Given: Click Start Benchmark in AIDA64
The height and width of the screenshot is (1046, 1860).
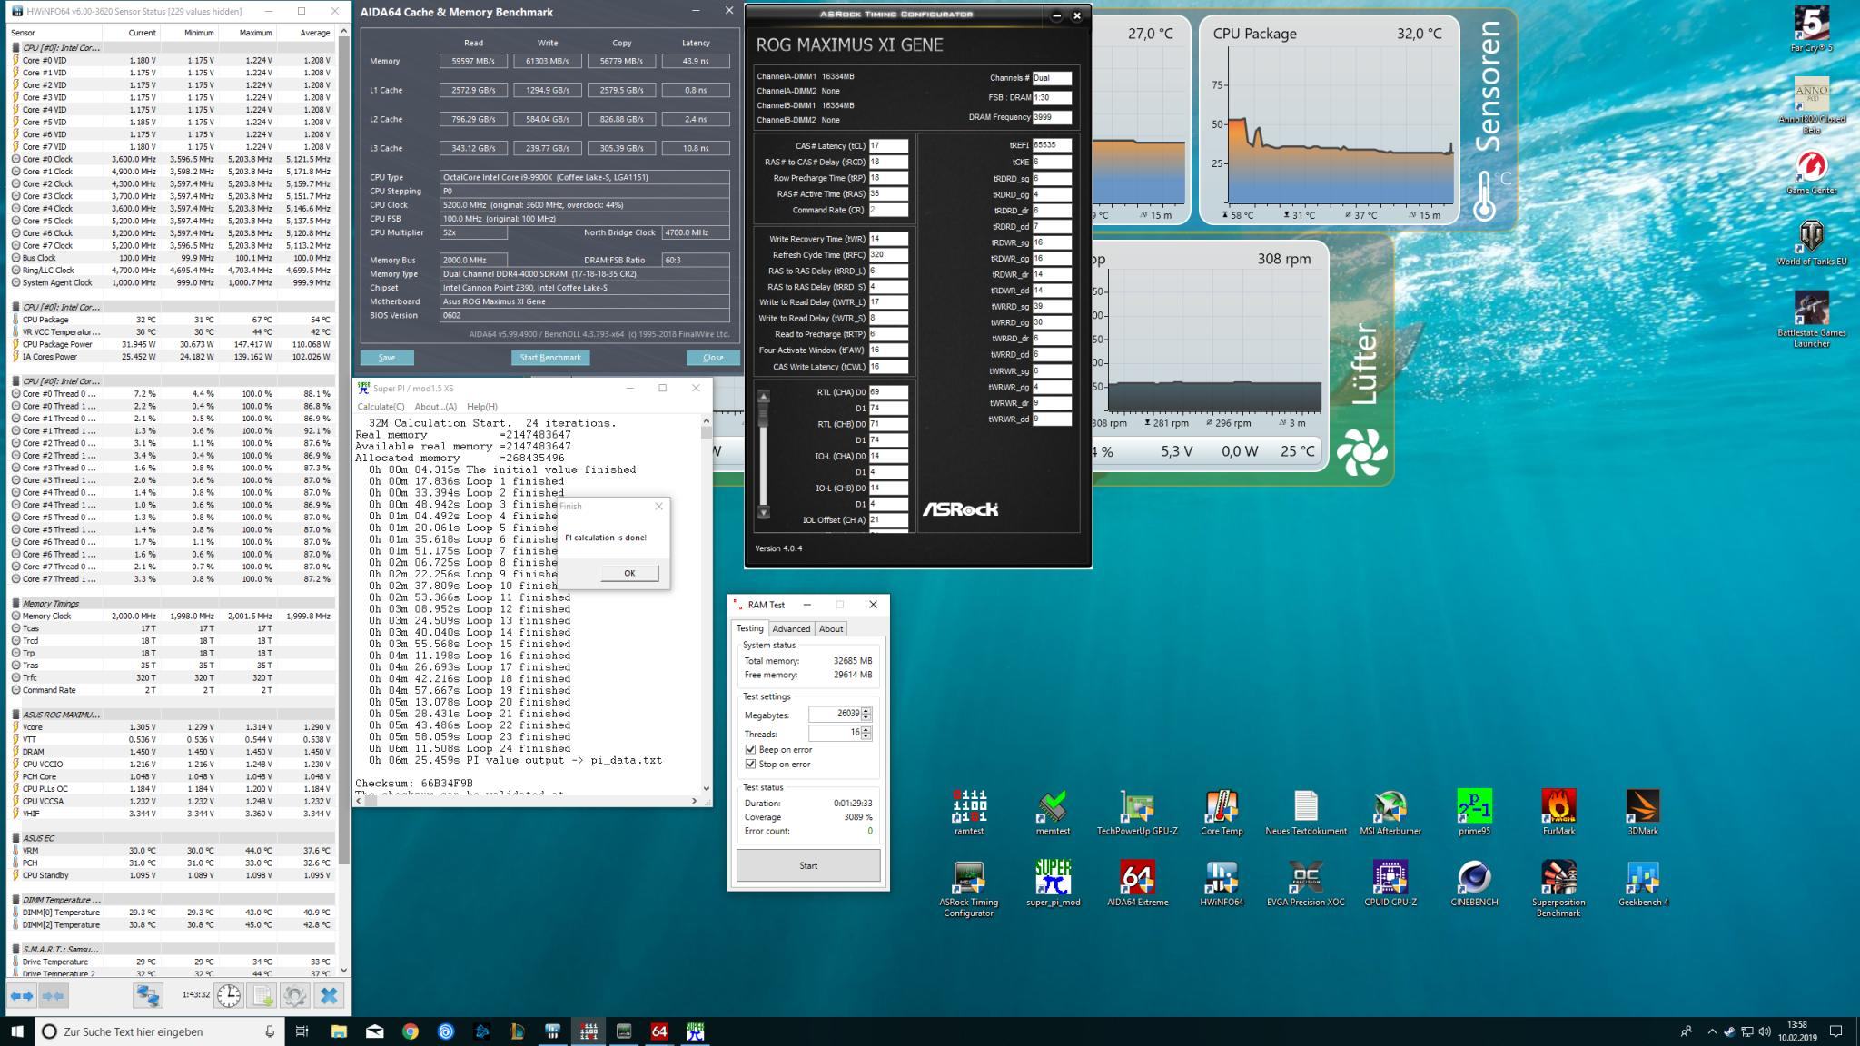Looking at the screenshot, I should tap(550, 357).
